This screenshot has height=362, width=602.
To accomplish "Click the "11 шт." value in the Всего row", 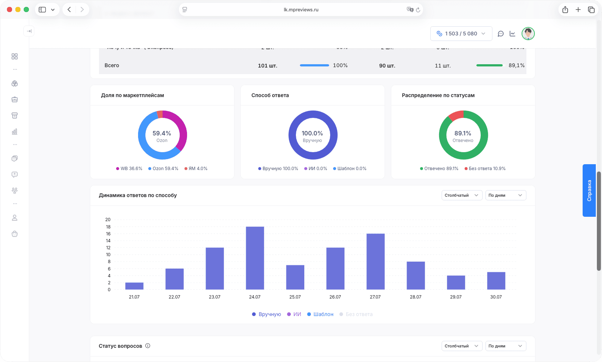I will point(443,66).
